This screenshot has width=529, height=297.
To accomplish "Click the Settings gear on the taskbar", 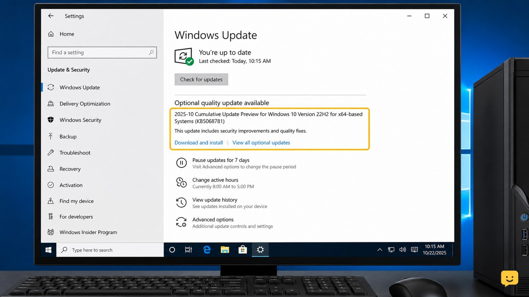I will (261, 250).
